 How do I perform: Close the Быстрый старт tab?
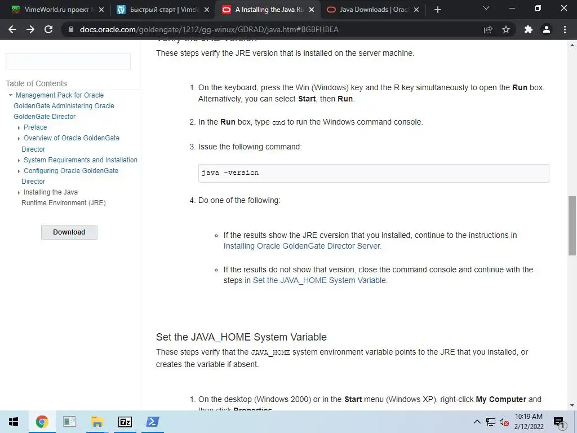(207, 10)
